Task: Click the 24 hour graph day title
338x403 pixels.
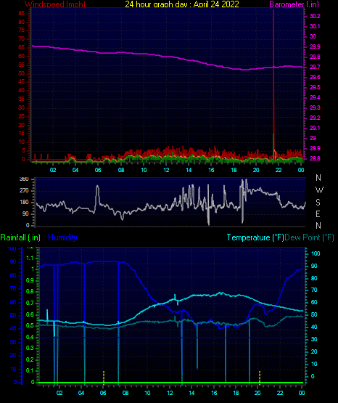Action: [182, 4]
